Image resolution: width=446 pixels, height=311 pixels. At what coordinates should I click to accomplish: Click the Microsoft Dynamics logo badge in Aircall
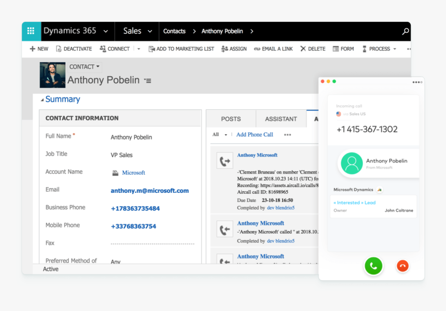(x=380, y=190)
